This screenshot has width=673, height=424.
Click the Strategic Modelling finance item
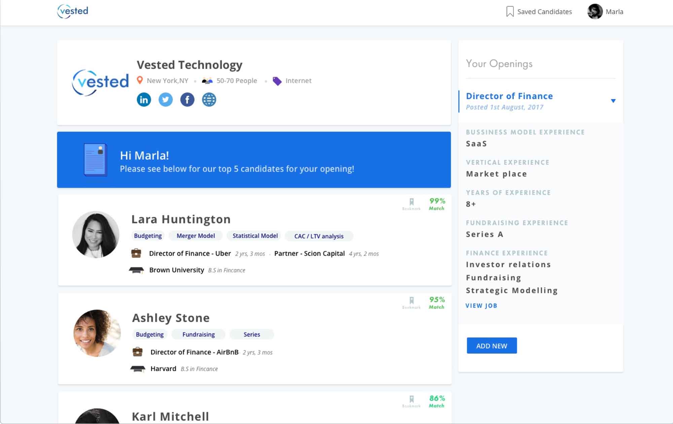coord(511,291)
